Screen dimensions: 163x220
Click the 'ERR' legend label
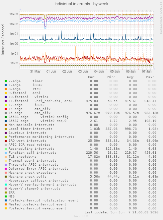coord(12,192)
